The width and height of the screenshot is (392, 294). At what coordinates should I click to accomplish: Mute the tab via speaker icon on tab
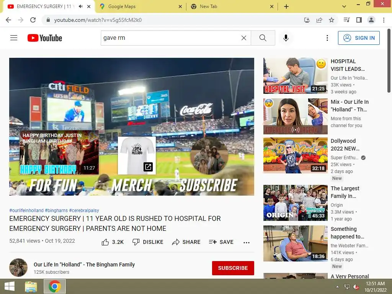pyautogui.click(x=80, y=7)
